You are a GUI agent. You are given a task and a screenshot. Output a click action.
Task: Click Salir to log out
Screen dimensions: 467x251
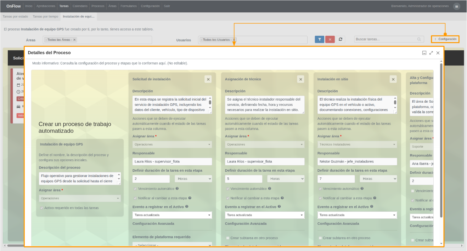tap(167, 6)
